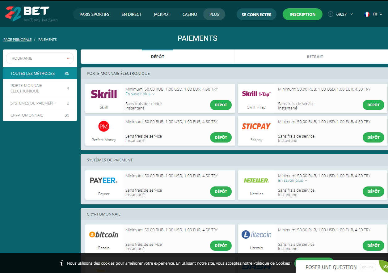Expand Neteller En savoir plus

(293, 180)
